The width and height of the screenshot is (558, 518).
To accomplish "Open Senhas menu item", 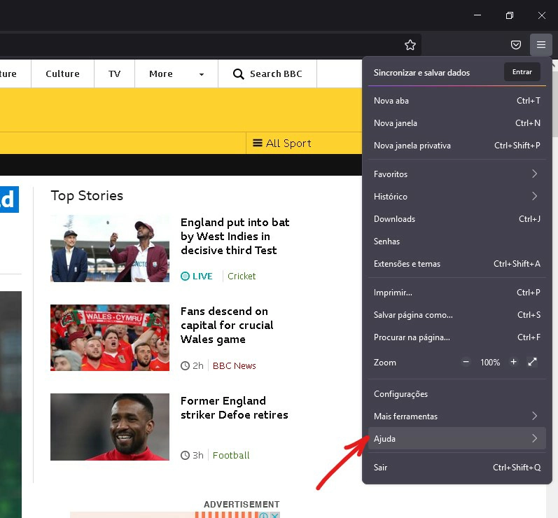I will [457, 241].
